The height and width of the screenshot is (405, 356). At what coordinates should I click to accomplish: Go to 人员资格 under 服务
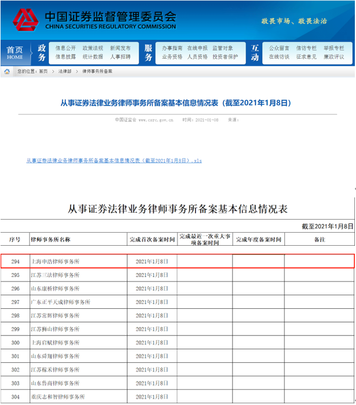point(197,56)
